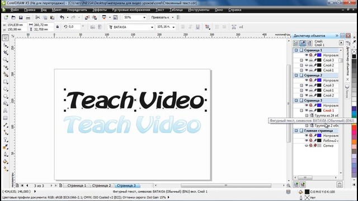Toggle visibility of red Слой 1 layer

(x=307, y=111)
